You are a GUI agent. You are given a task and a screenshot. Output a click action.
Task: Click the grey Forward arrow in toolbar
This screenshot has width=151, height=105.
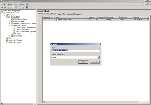click(x=5, y=7)
